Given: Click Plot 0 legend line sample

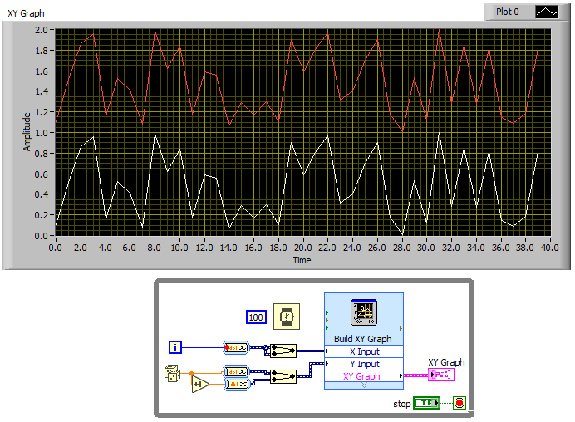Looking at the screenshot, I should 546,12.
